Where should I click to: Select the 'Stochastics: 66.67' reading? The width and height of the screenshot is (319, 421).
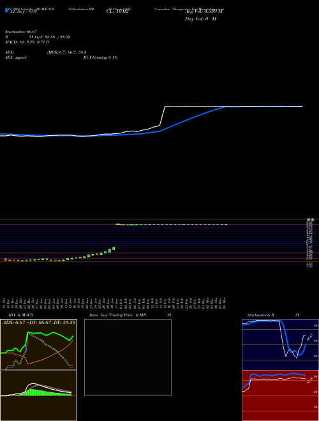[20, 32]
